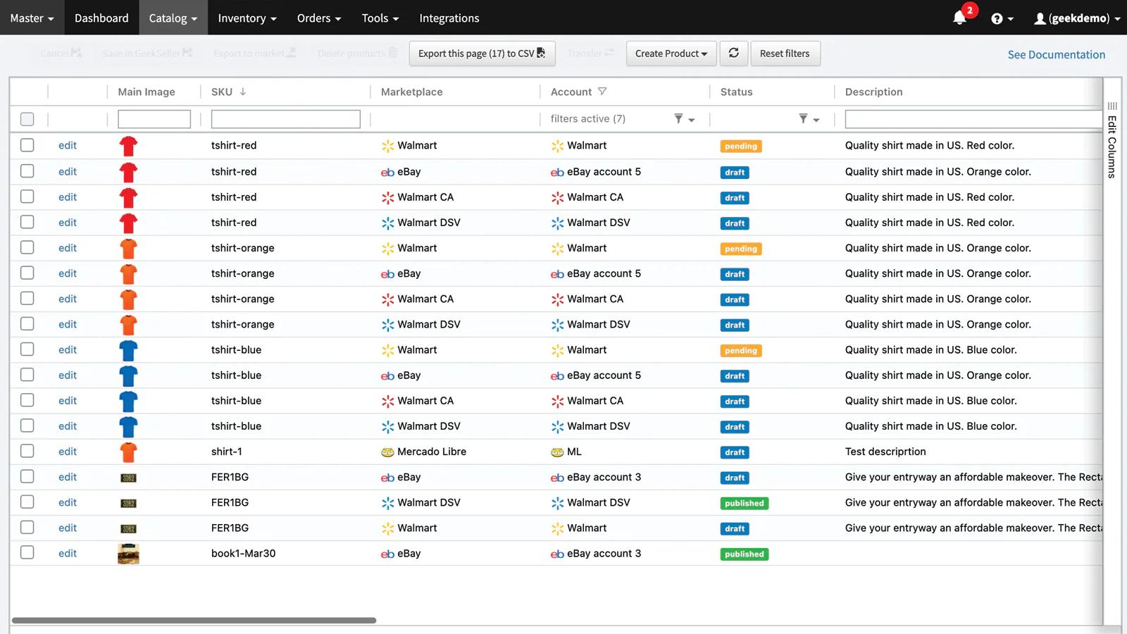
Task: Check the shirt-1 row checkbox
Action: click(27, 451)
